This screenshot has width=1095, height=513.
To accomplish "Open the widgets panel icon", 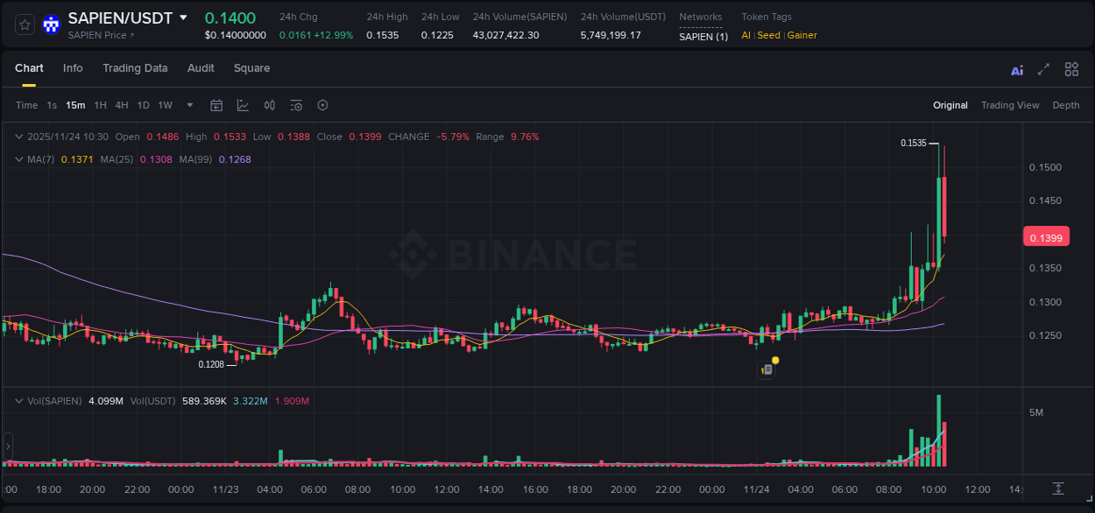I will tap(1070, 69).
